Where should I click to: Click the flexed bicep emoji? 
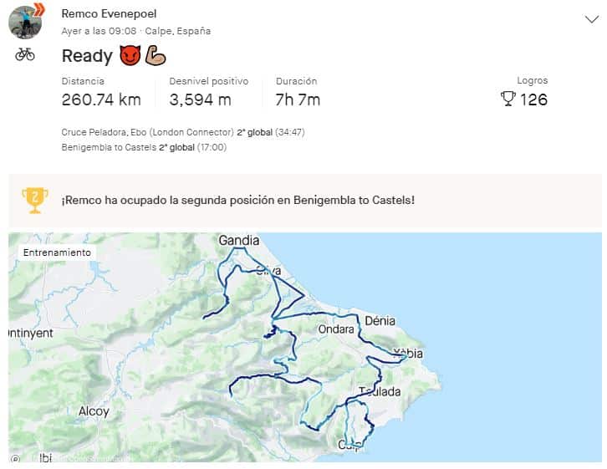point(156,57)
